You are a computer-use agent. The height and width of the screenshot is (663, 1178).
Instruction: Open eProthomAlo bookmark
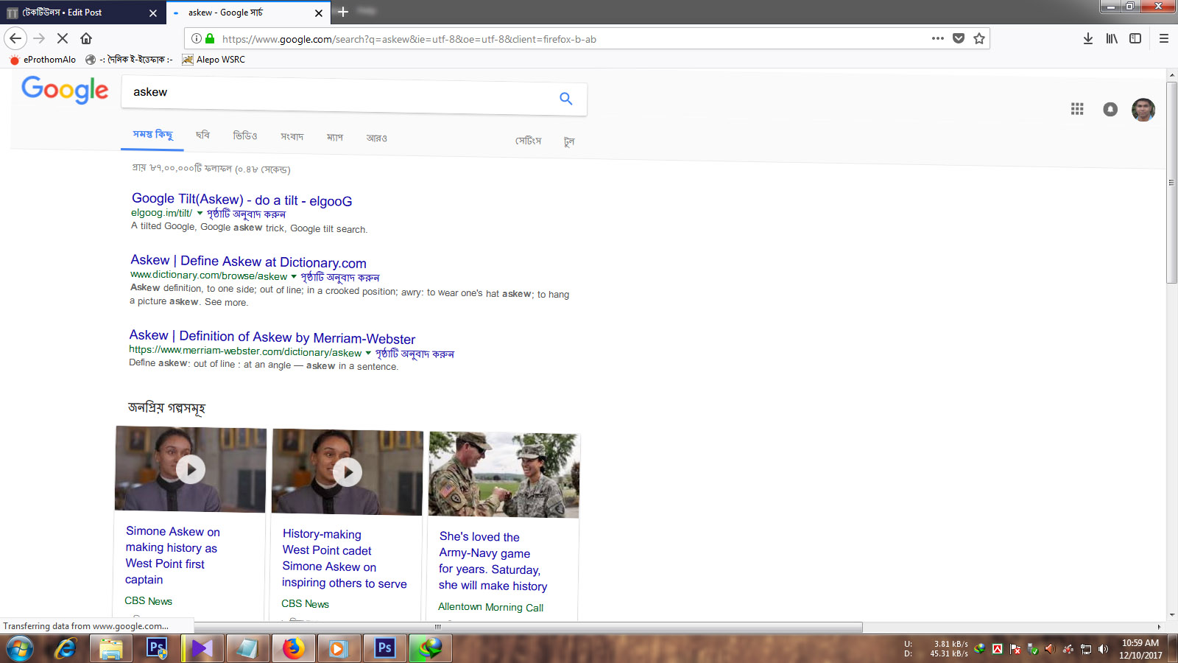43,60
